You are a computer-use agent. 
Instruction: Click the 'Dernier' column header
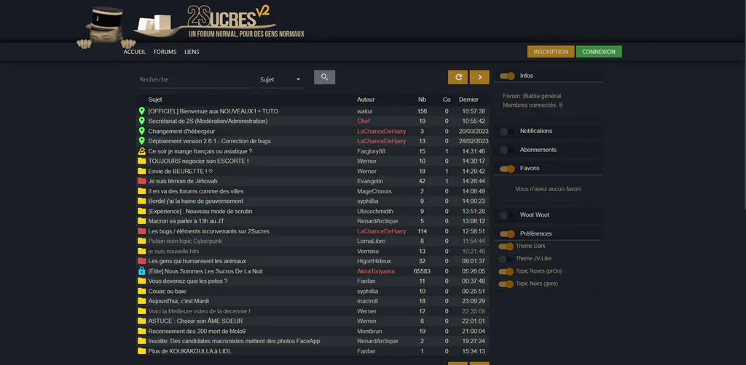468,100
